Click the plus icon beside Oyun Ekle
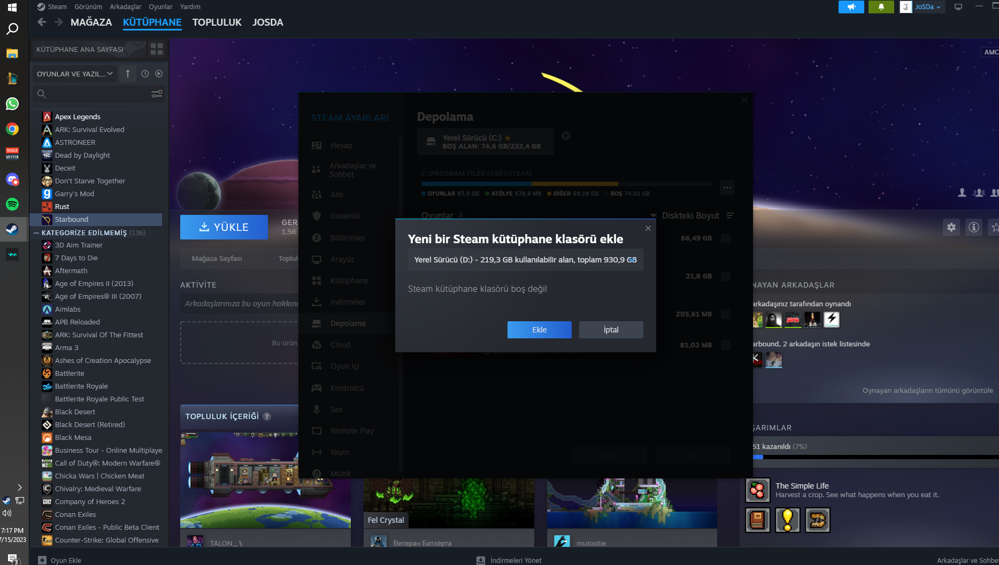This screenshot has height=565, width=999. tap(42, 560)
